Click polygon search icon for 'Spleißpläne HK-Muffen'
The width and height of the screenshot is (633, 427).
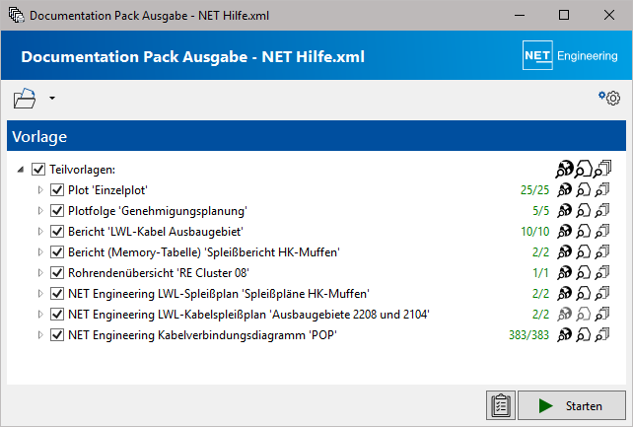point(584,294)
